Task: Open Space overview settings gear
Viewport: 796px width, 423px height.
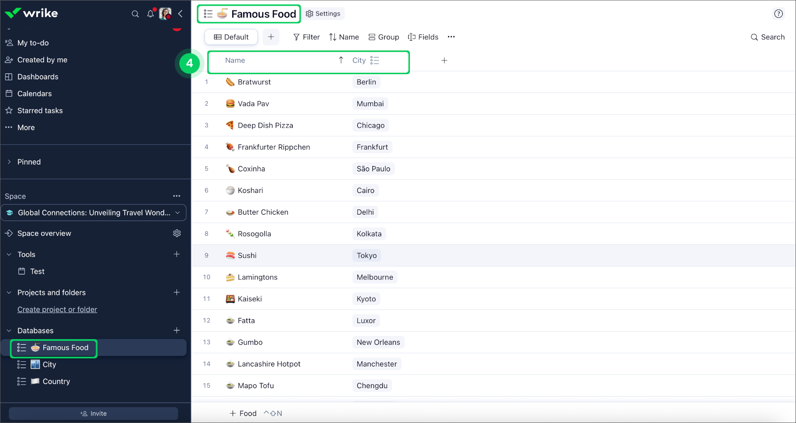Action: (x=177, y=233)
